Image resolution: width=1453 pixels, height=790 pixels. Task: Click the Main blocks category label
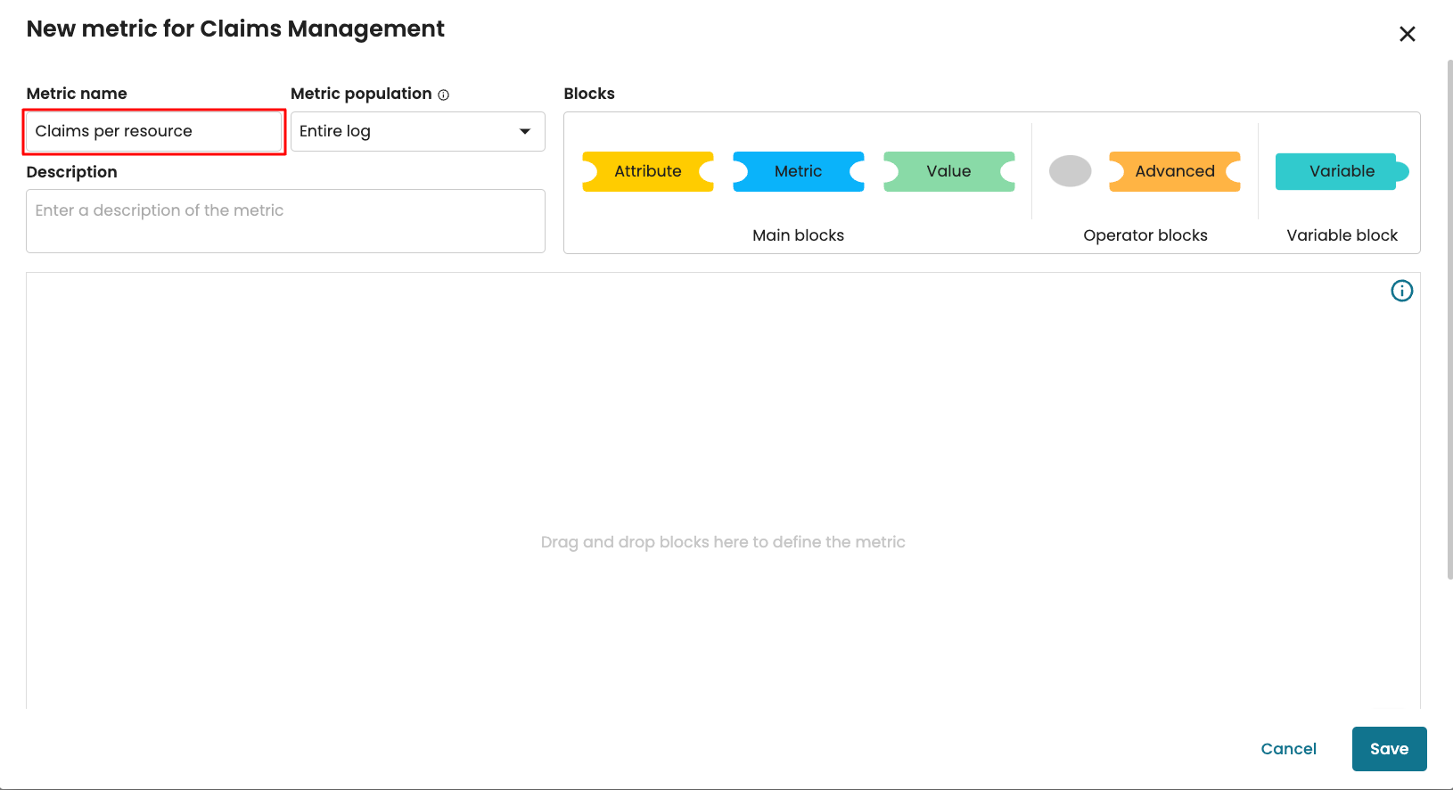tap(798, 235)
